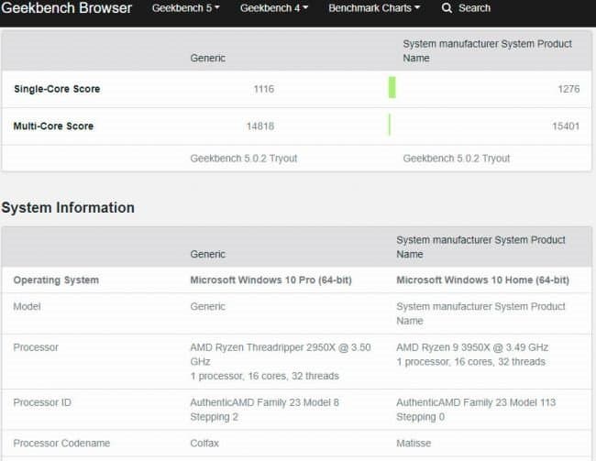Click the Geekbench Browser logo link
Image resolution: width=596 pixels, height=461 pixels.
pos(67,8)
